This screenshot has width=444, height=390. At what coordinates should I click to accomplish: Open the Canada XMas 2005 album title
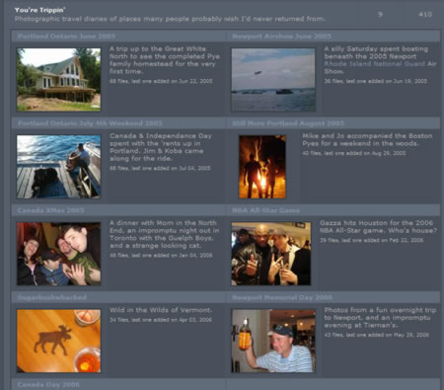pyautogui.click(x=51, y=210)
